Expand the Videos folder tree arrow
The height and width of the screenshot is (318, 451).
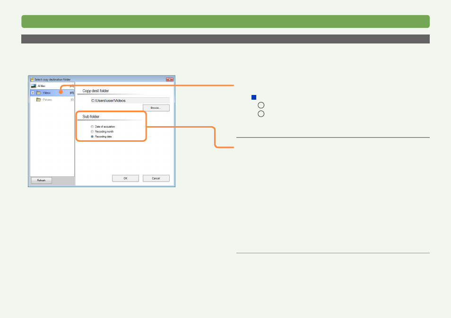click(33, 93)
